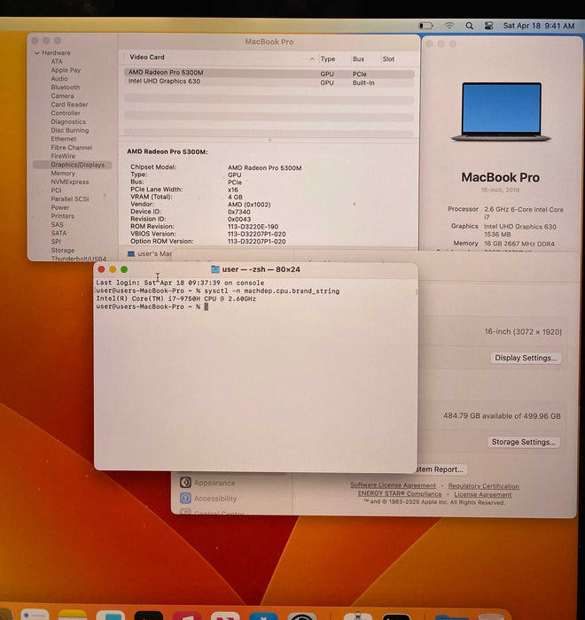Open the License Agreement link
585x620 pixels.
pyautogui.click(x=482, y=494)
